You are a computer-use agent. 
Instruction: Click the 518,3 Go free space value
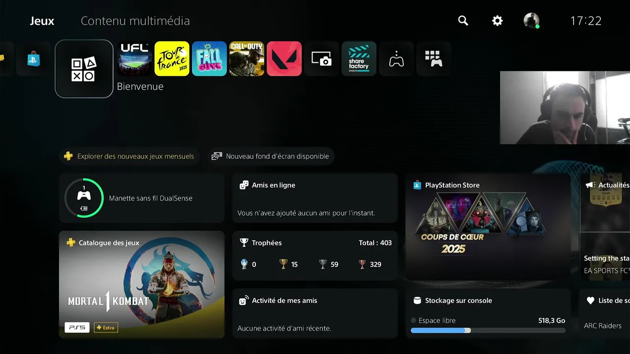pos(552,321)
